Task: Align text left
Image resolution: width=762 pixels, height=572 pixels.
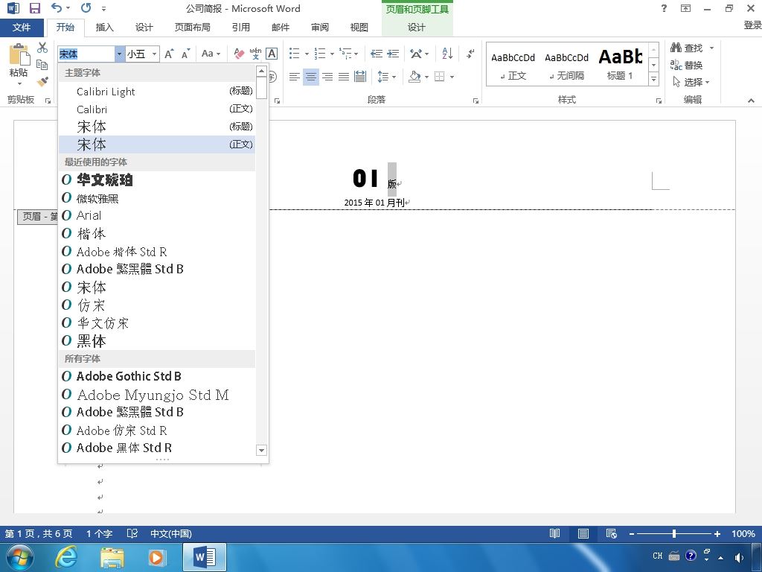Action: click(294, 77)
